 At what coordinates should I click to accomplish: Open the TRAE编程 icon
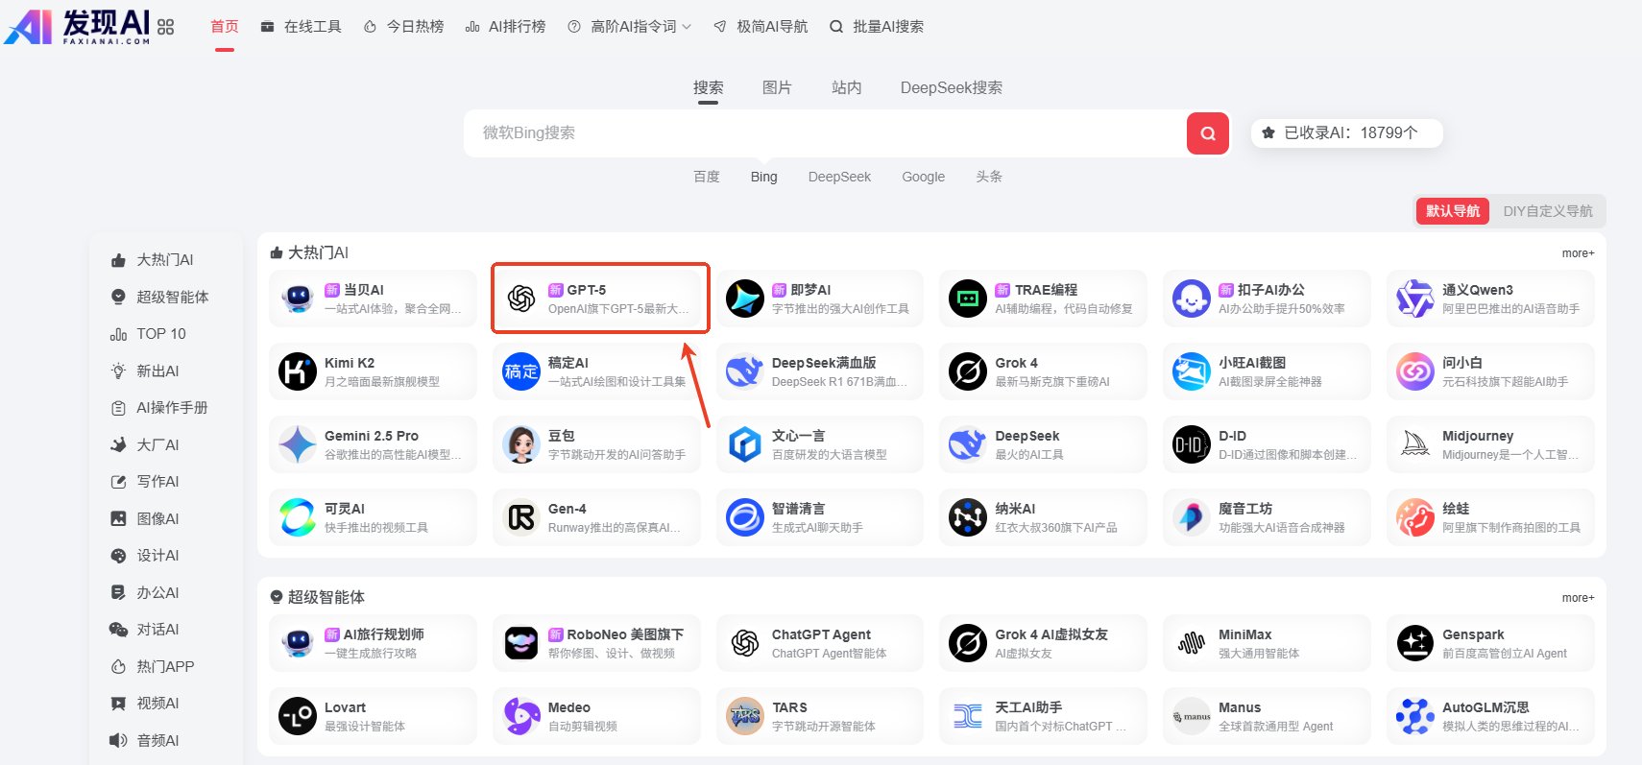[x=968, y=299]
